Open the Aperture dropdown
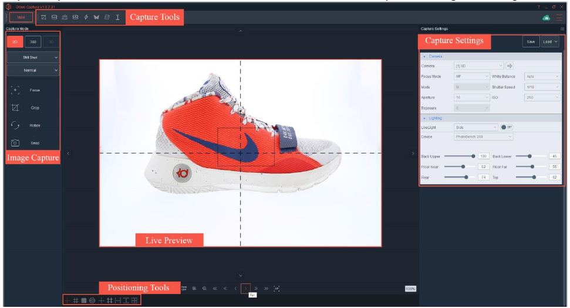The height and width of the screenshot is (308, 570). (x=471, y=98)
